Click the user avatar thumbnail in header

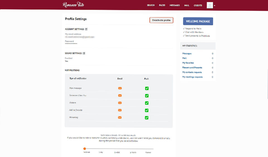click(x=210, y=5)
